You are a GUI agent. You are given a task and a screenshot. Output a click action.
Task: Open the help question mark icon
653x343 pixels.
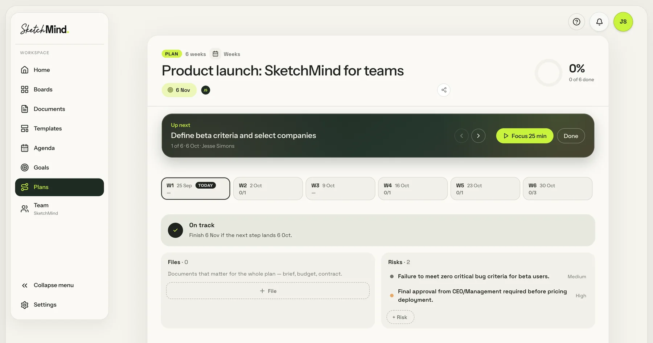tap(576, 22)
